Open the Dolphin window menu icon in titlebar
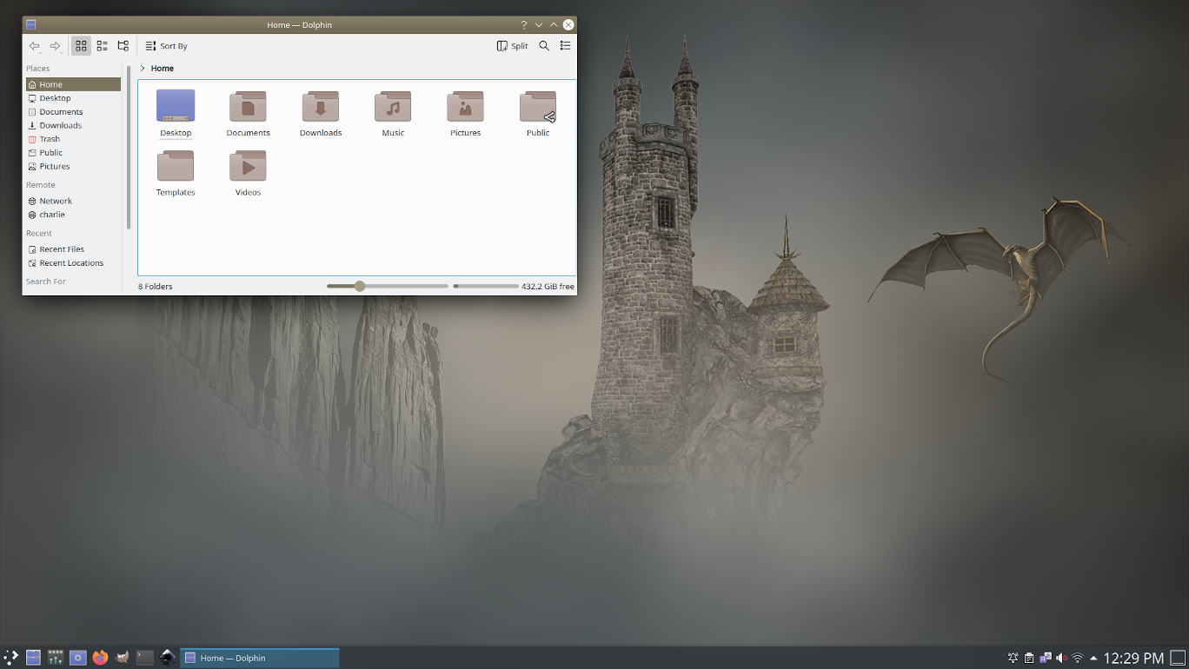 click(x=31, y=25)
